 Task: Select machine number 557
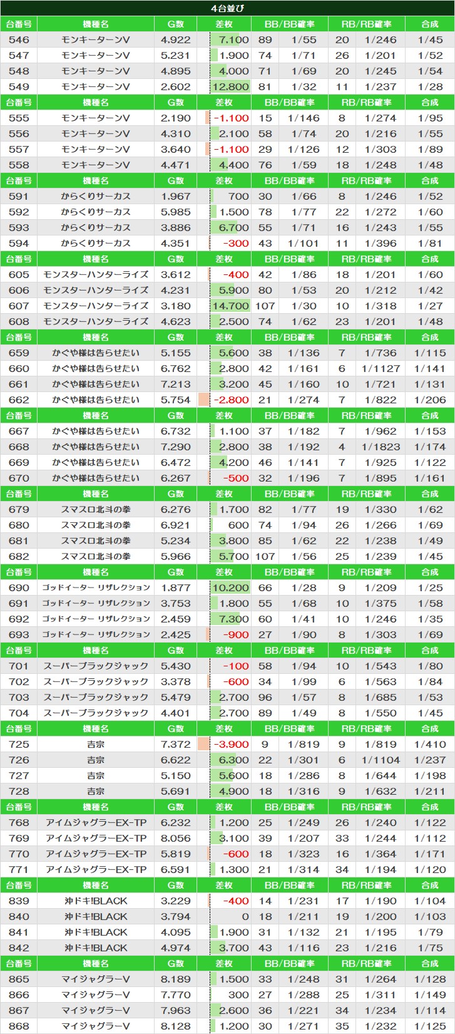click(x=19, y=149)
